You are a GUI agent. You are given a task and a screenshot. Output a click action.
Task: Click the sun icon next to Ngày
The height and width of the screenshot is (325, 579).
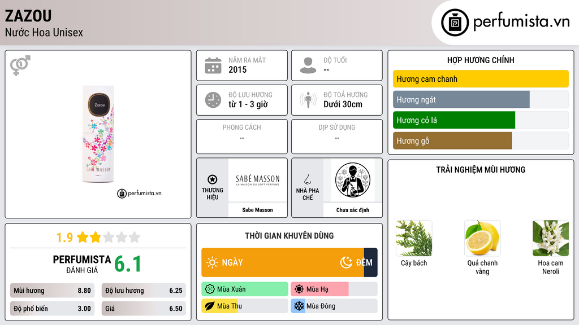coord(212,262)
